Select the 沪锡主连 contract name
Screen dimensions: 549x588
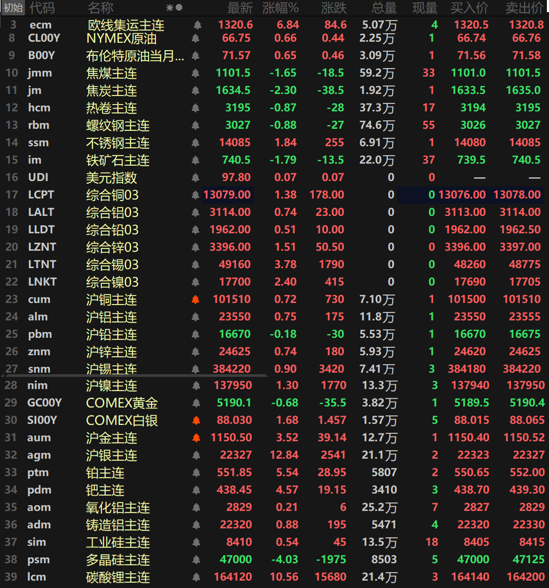click(111, 369)
